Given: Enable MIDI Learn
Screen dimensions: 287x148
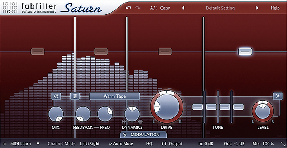Looking at the screenshot, I should (x=21, y=144).
